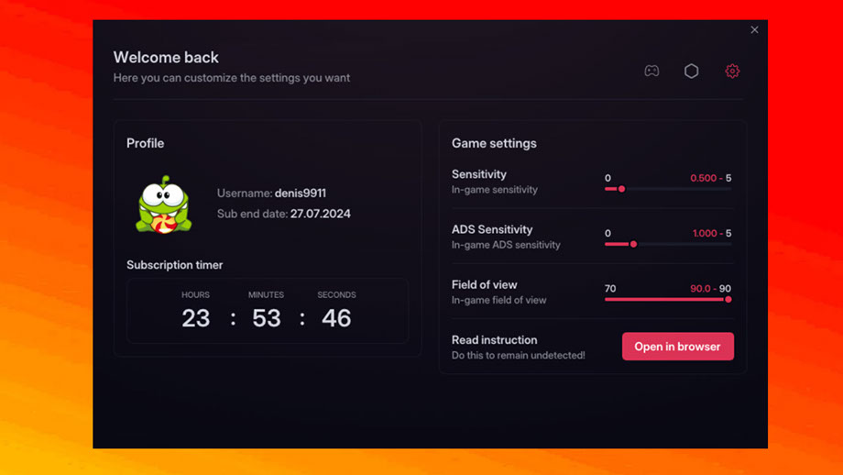Select the red settings gear icon
The height and width of the screenshot is (475, 843).
[x=732, y=71]
